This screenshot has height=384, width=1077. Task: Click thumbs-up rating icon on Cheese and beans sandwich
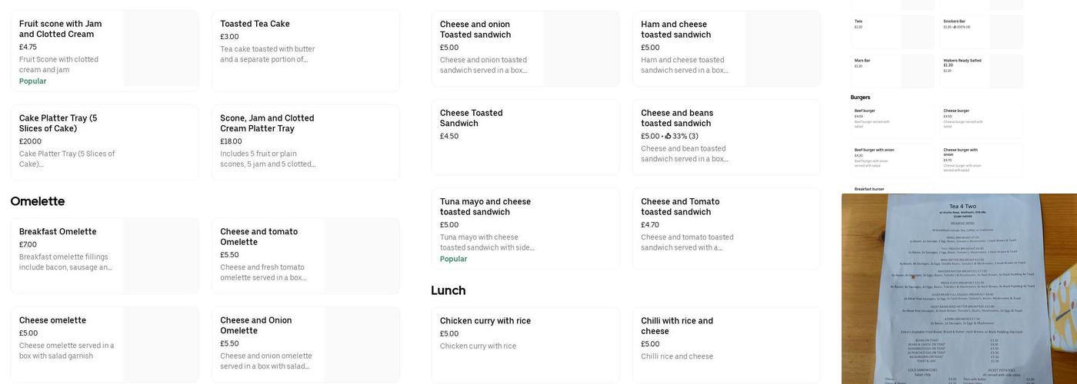(x=669, y=136)
